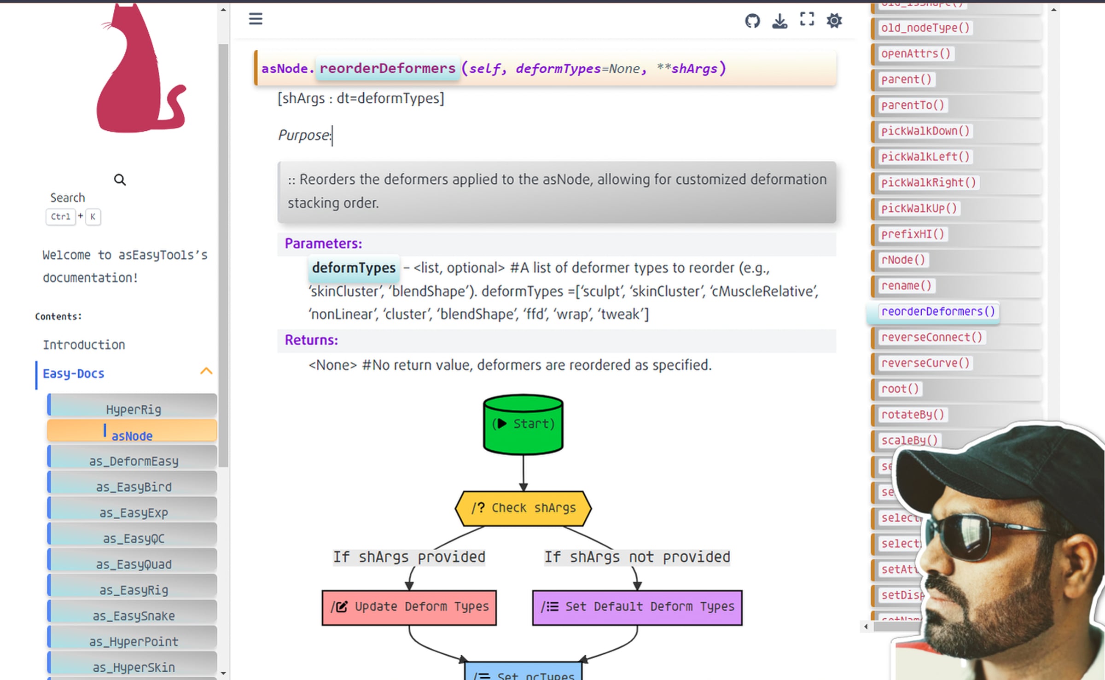Jump to pickWalkLeft() method

925,157
